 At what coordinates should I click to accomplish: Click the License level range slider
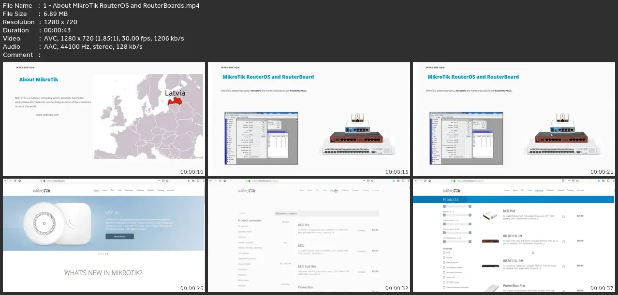click(457, 224)
